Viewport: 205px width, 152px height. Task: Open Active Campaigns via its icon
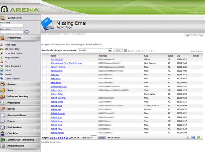pyautogui.click(x=2, y=66)
